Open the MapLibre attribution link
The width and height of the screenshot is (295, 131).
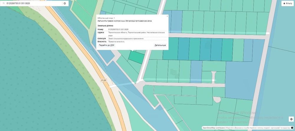[229, 128]
